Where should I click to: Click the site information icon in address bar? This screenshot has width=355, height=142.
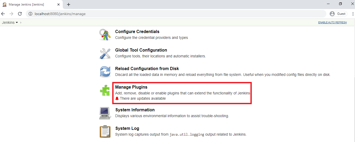pyautogui.click(x=30, y=14)
